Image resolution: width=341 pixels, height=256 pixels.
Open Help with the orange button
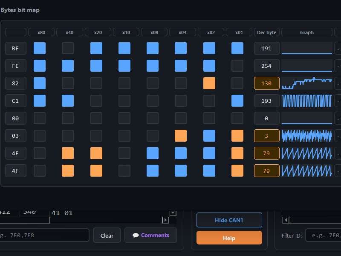(x=229, y=238)
